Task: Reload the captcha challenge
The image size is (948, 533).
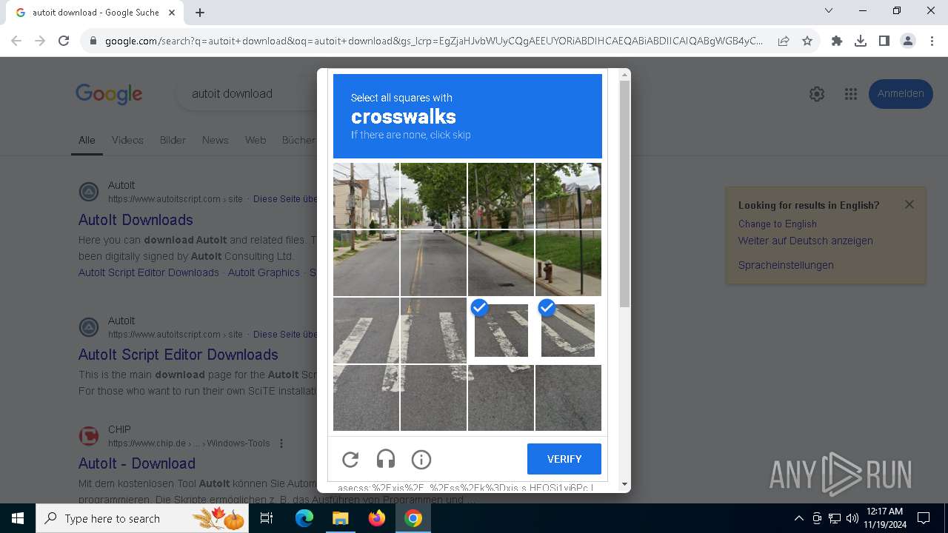Action: (350, 460)
